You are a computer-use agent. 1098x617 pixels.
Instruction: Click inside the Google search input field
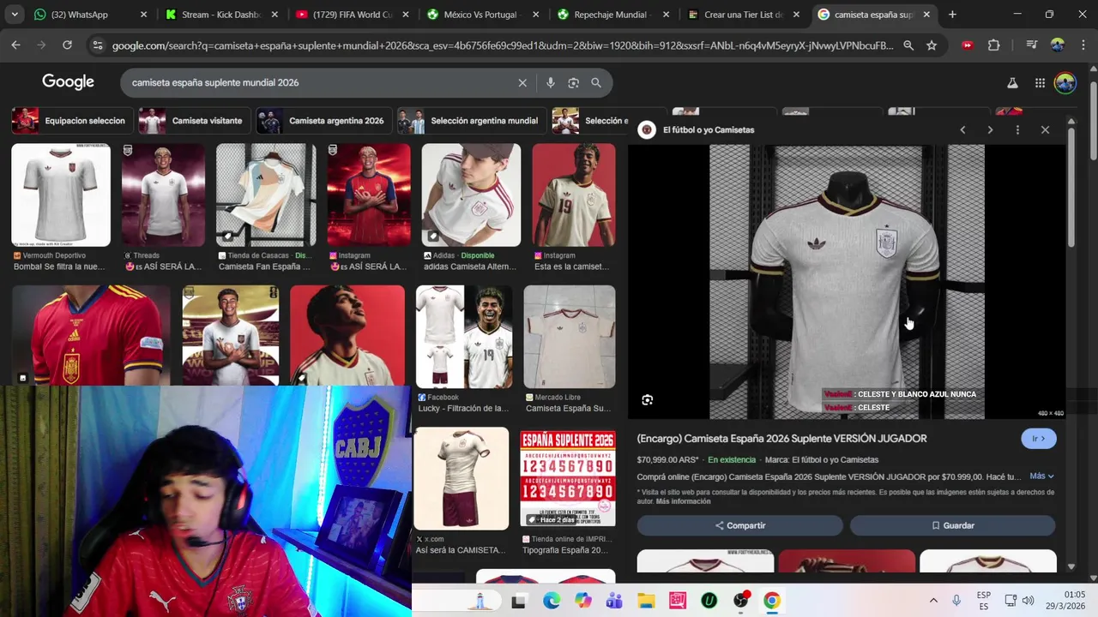click(x=317, y=83)
